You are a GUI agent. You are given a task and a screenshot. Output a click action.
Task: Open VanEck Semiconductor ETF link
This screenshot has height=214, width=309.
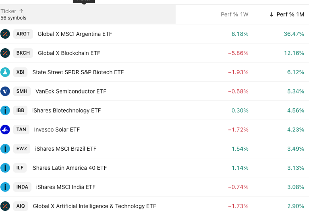pos(71,91)
